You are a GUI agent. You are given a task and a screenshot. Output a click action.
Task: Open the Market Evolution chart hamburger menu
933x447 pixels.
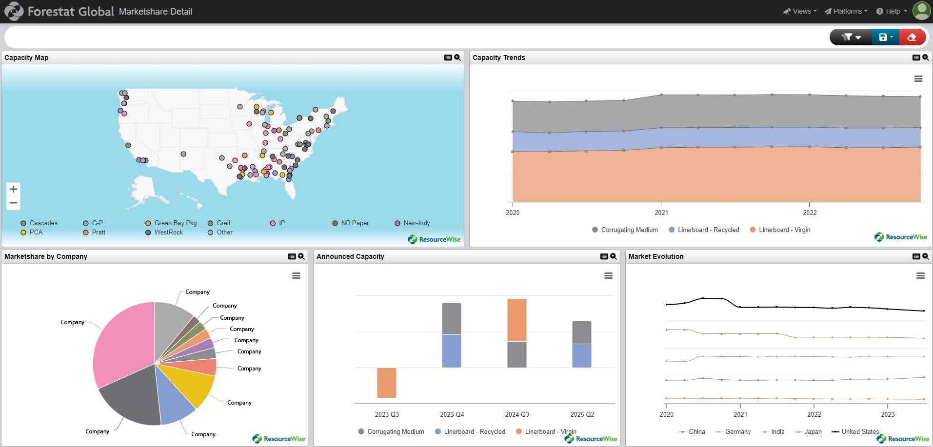click(x=920, y=276)
